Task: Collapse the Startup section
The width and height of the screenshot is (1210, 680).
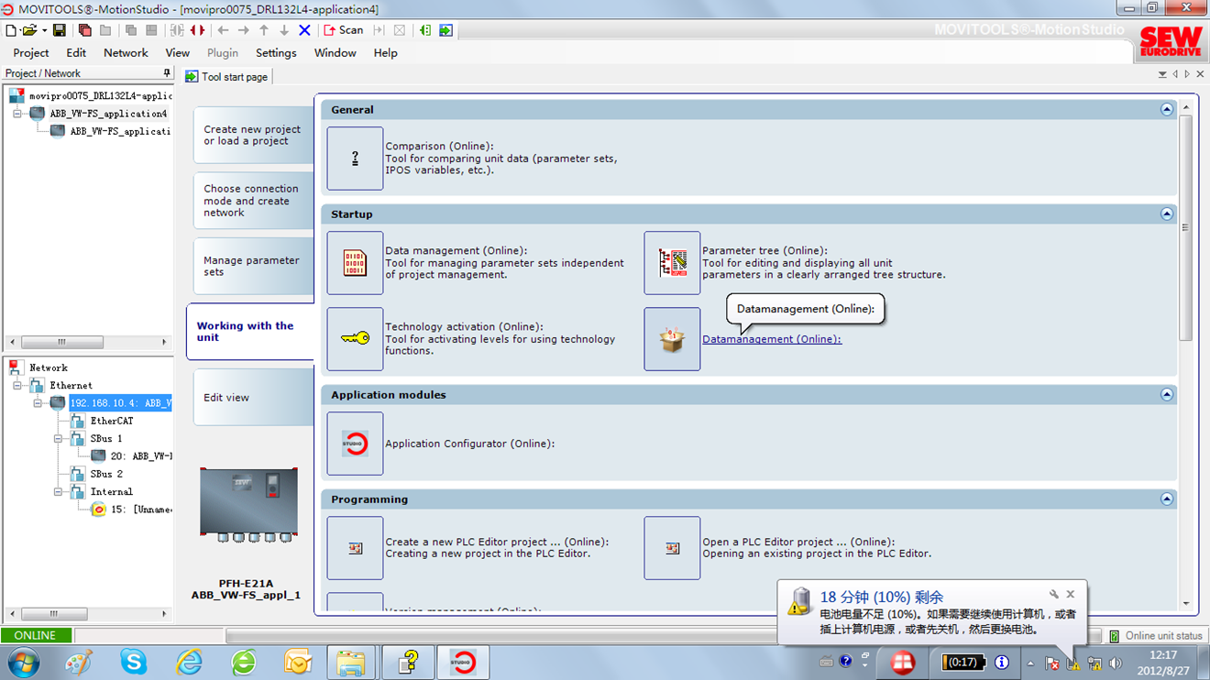Action: [x=1166, y=214]
